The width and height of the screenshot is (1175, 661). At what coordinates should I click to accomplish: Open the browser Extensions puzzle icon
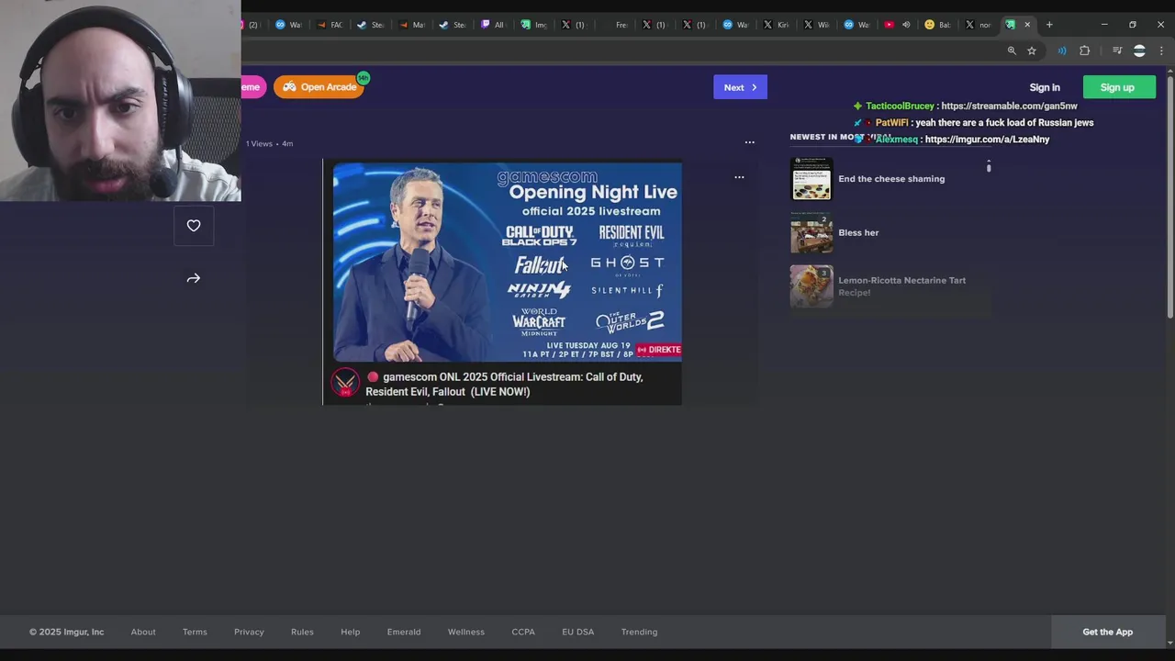[1085, 50]
